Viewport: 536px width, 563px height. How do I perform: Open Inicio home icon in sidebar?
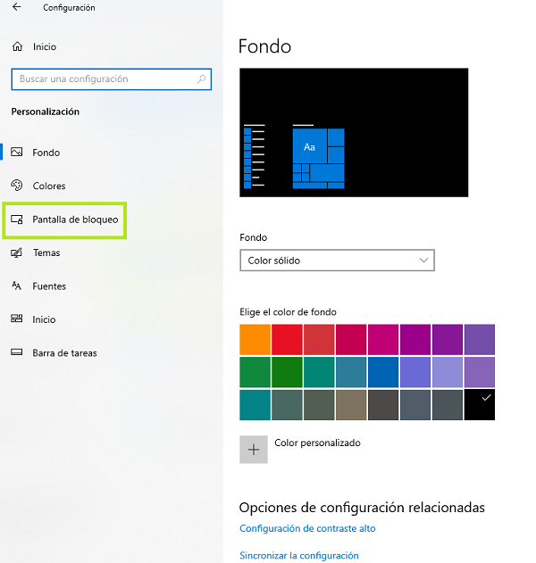pos(16,46)
